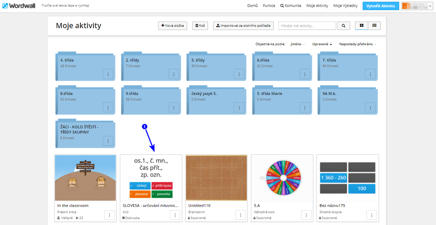The height and width of the screenshot is (225, 436).
Task: Open 5.A random wheel thumbnail
Action: 282,178
